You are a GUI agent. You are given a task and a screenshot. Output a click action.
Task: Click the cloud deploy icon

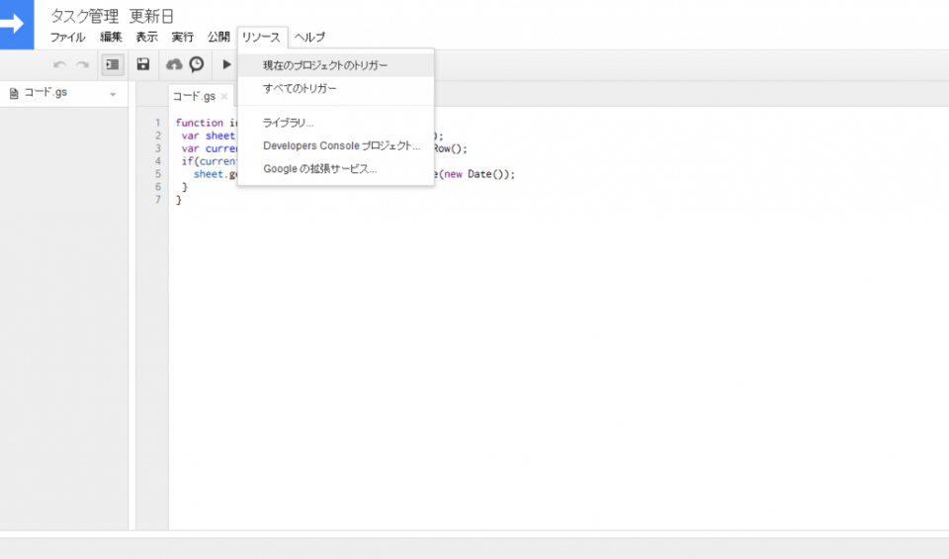coord(175,64)
